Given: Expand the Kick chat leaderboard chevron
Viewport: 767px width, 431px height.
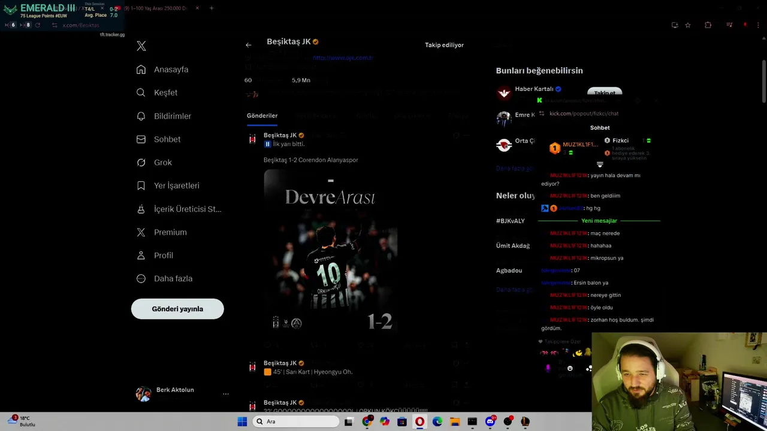Looking at the screenshot, I should [600, 165].
